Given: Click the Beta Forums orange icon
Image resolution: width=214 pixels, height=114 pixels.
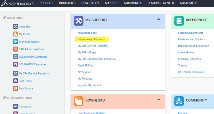Looking at the screenshot, I should tap(16, 88).
